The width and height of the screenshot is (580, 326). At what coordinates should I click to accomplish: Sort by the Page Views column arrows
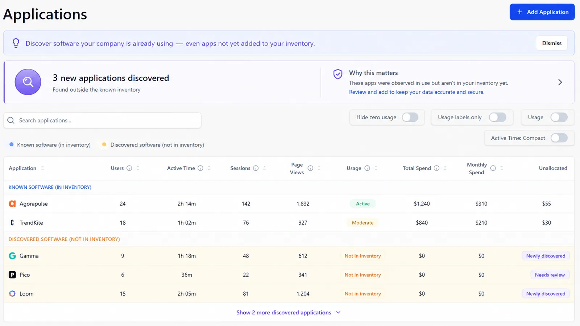point(319,168)
